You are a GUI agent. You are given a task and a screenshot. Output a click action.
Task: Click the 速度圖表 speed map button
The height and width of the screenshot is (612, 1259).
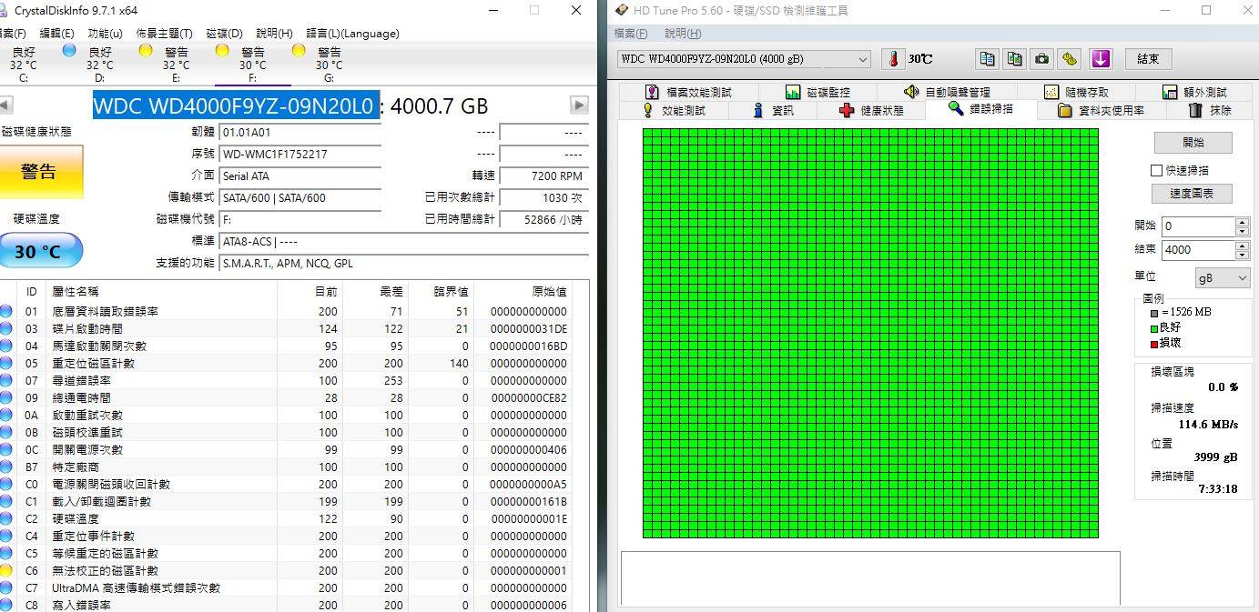(x=1193, y=193)
